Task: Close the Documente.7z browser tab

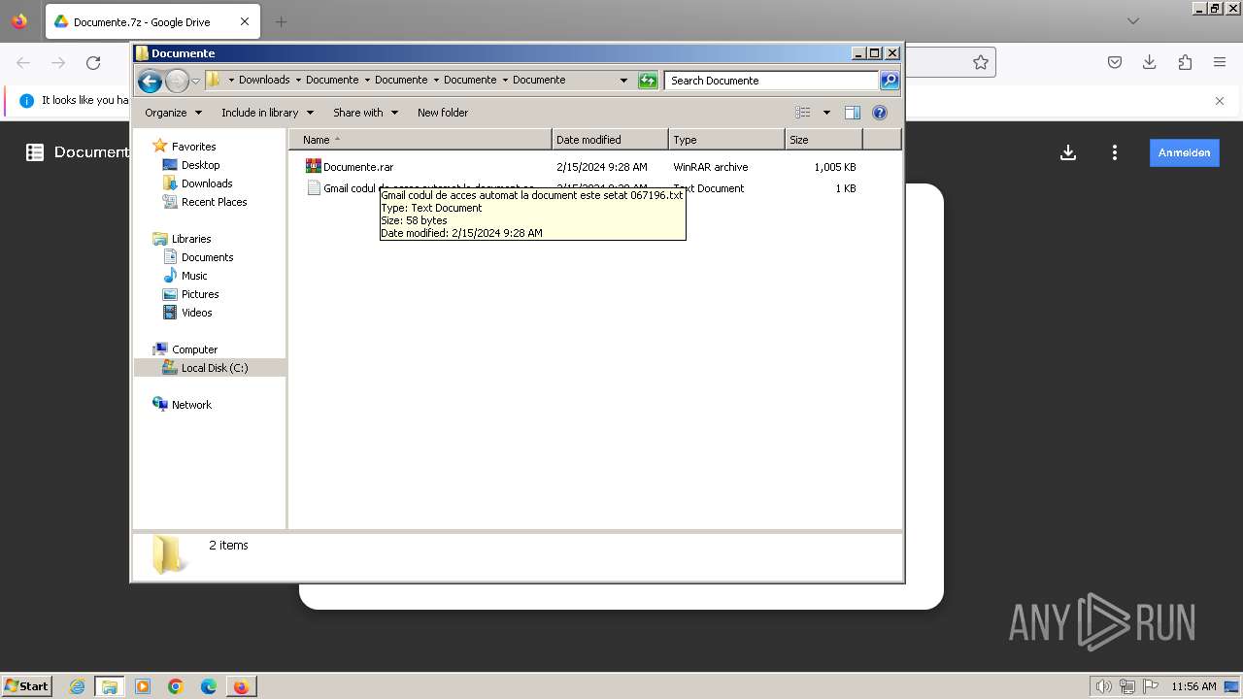Action: pos(244,21)
